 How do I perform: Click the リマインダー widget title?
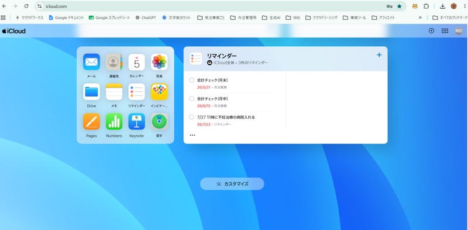tap(222, 56)
